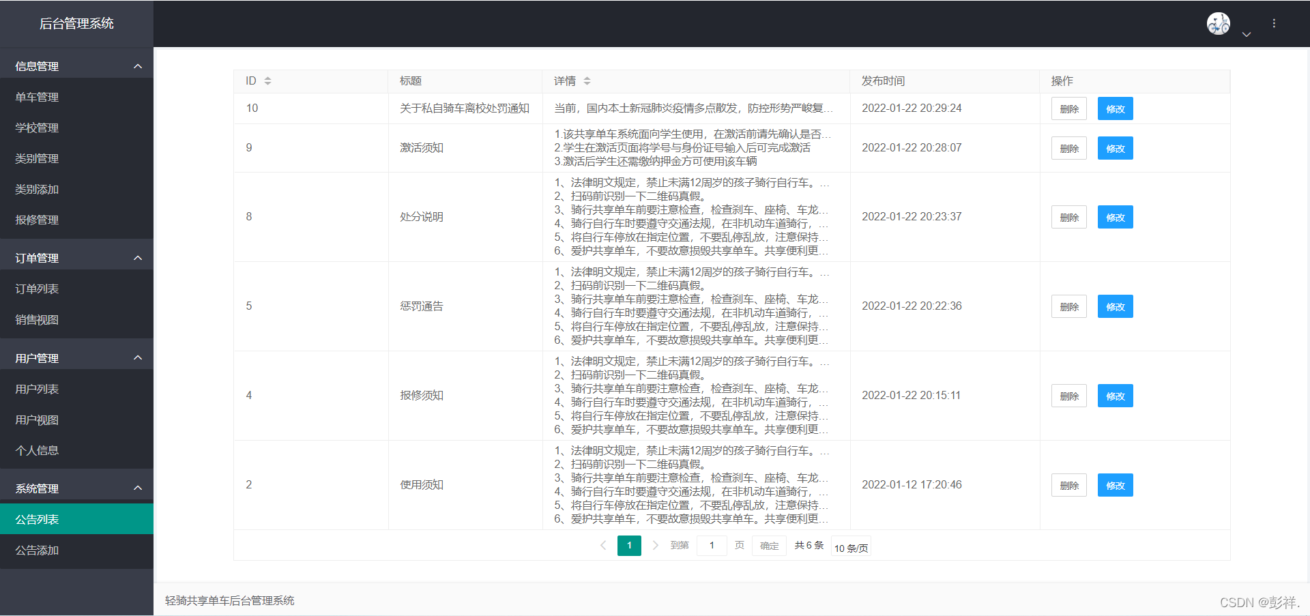This screenshot has height=616, width=1310.
Task: Delete the 处分说明 announcement
Action: (x=1069, y=217)
